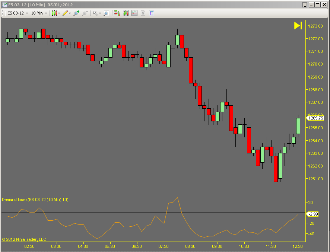Click the -2.99 Demand-Index value label
This screenshot has height=252, width=330.
[313, 214]
